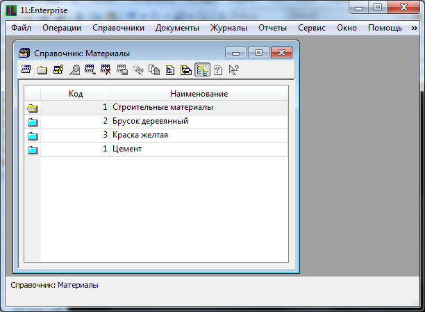Image resolution: width=425 pixels, height=312 pixels.
Task: Click the Наименование column header
Action: 199,94
